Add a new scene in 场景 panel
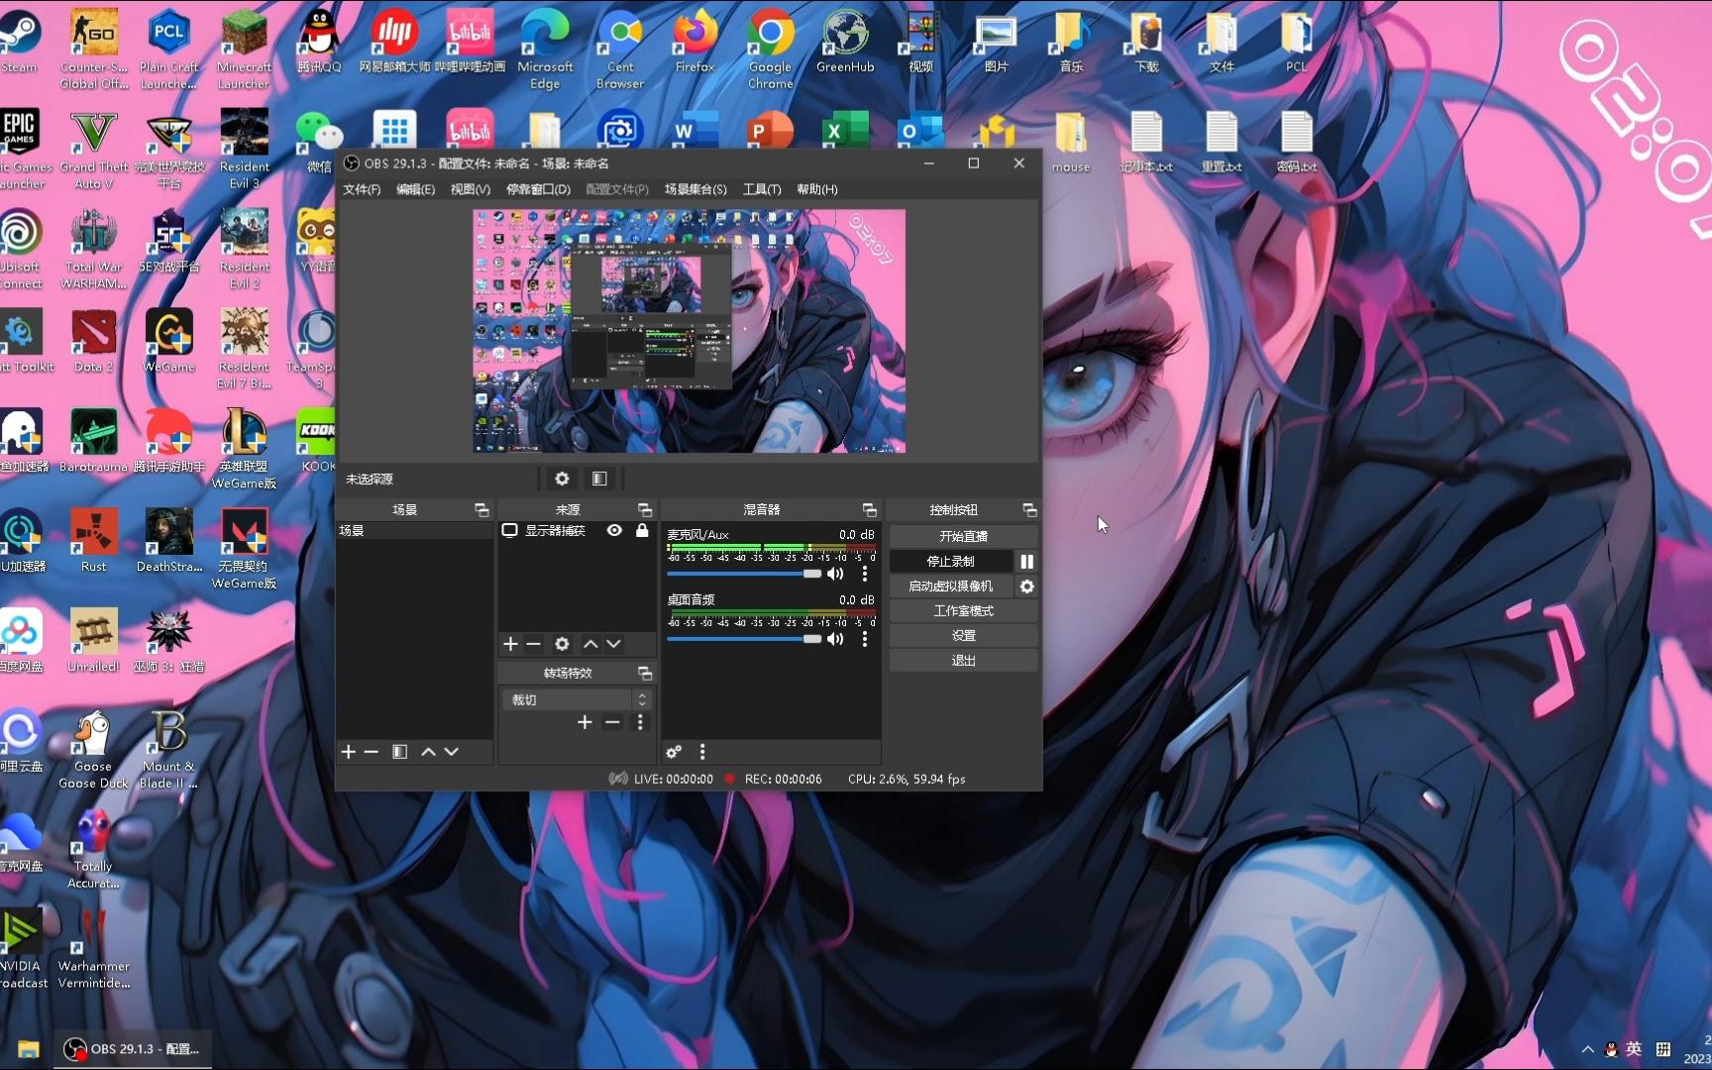This screenshot has height=1070, width=1712. coord(349,752)
